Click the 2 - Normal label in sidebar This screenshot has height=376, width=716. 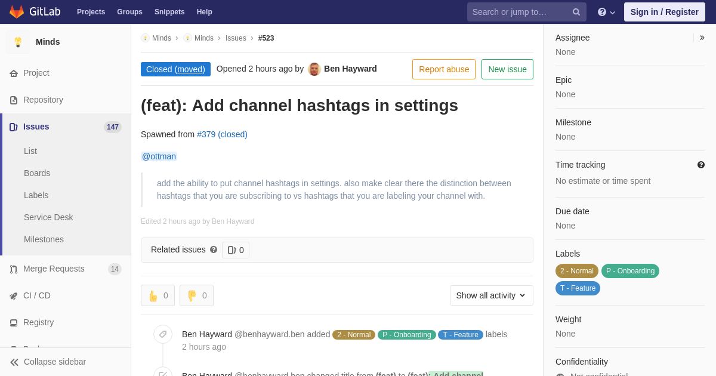click(577, 271)
